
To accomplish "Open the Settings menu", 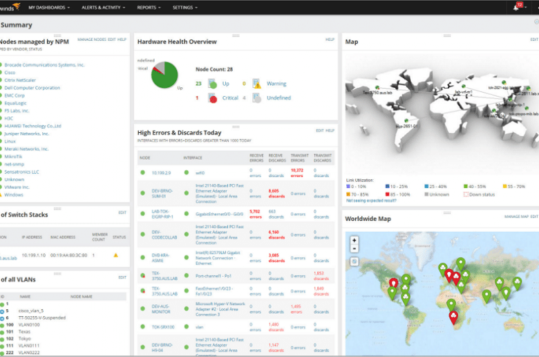I will tap(185, 7).
